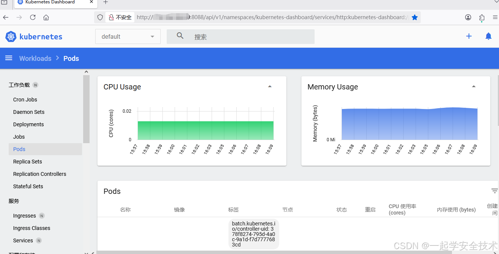Viewport: 499px width, 254px height.
Task: Open the hamburger navigation menu
Action: pyautogui.click(x=9, y=58)
